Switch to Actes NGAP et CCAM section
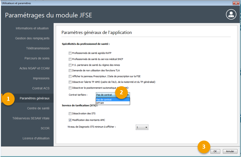The width and height of the screenshot is (241, 157). tap(34, 68)
